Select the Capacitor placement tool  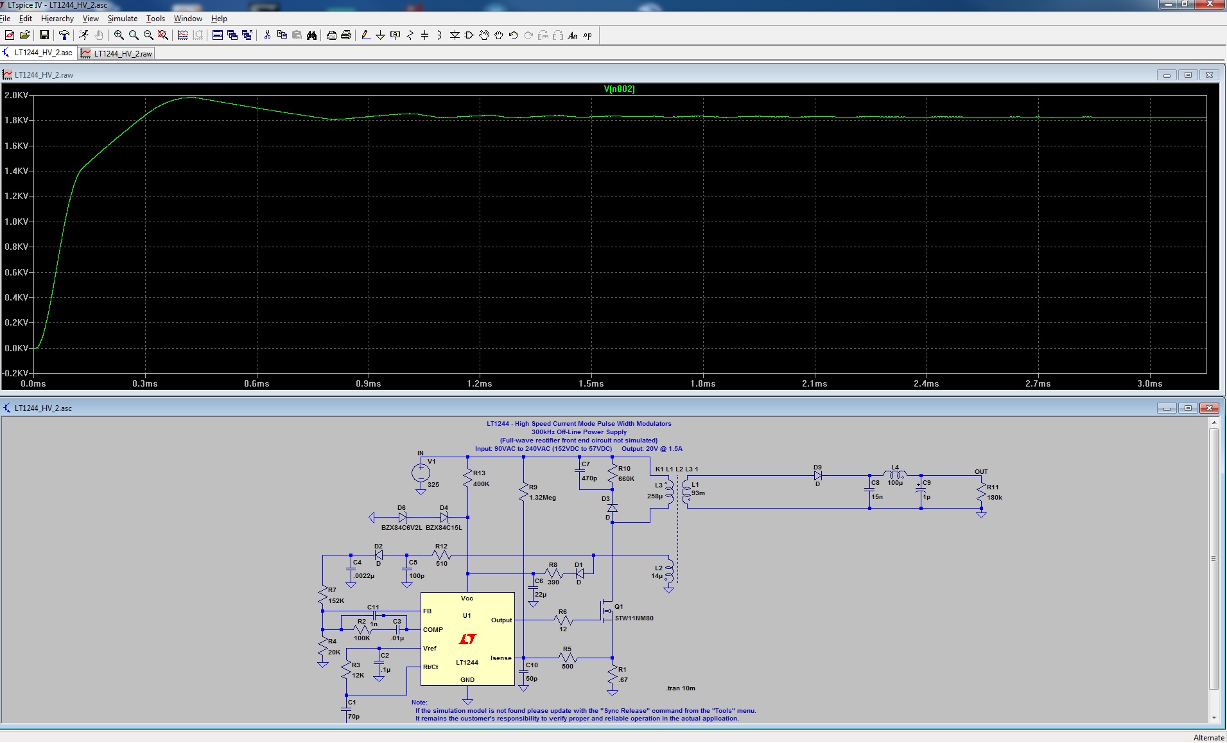[425, 35]
